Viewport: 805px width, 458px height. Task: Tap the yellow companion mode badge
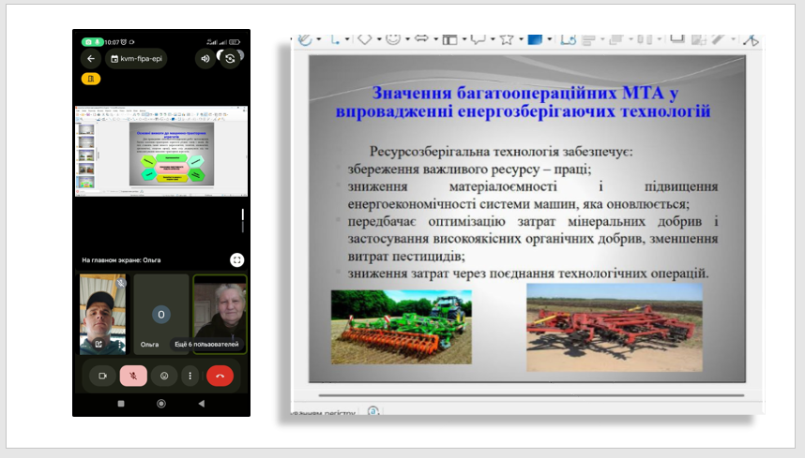pyautogui.click(x=91, y=79)
